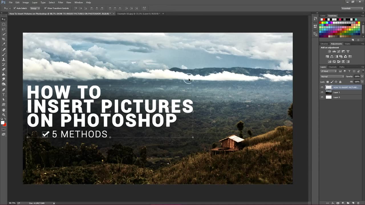
Task: Open the layer styles fx button
Action: [x=333, y=203]
